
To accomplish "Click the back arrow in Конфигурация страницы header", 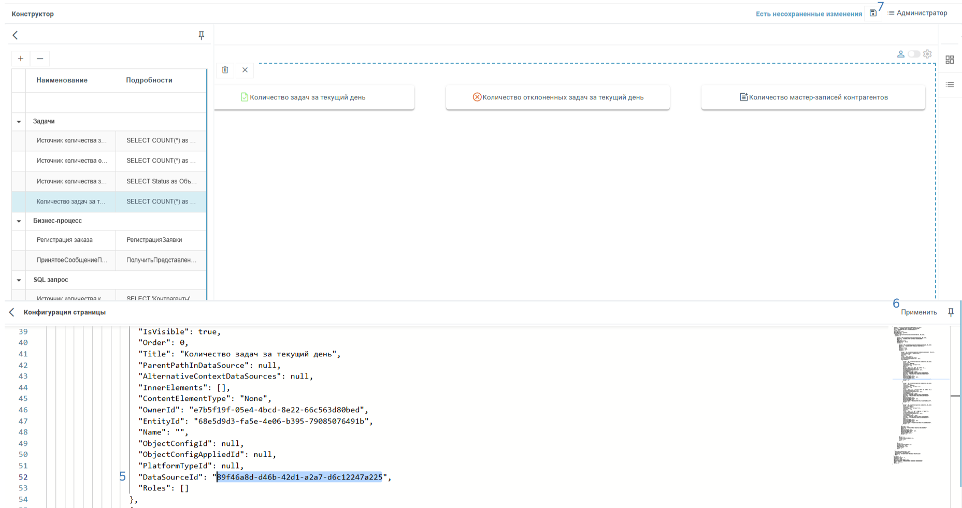I will (11, 312).
